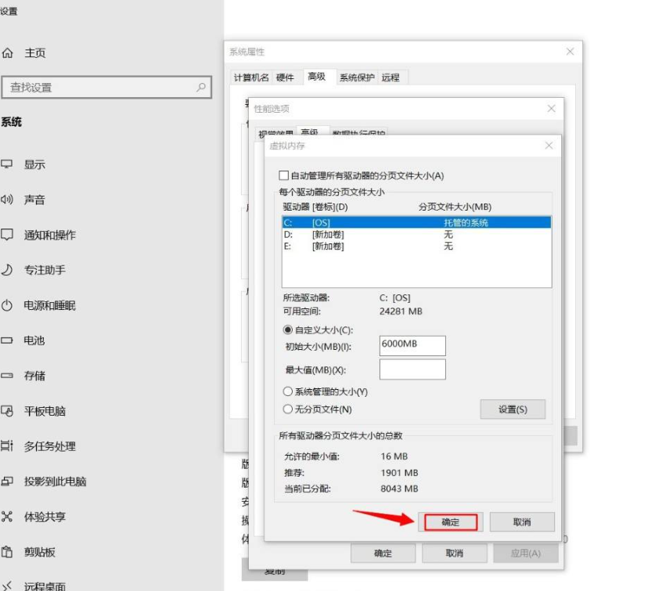Open 显示 settings page
Screen dimensions: 655x591
pos(34,164)
